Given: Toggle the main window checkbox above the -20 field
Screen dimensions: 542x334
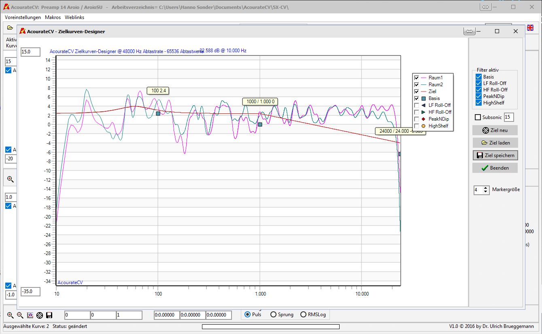Looking at the screenshot, I should coord(9,150).
